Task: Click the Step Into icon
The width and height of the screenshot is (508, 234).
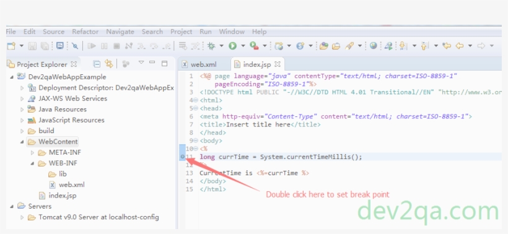Action: coord(141,46)
